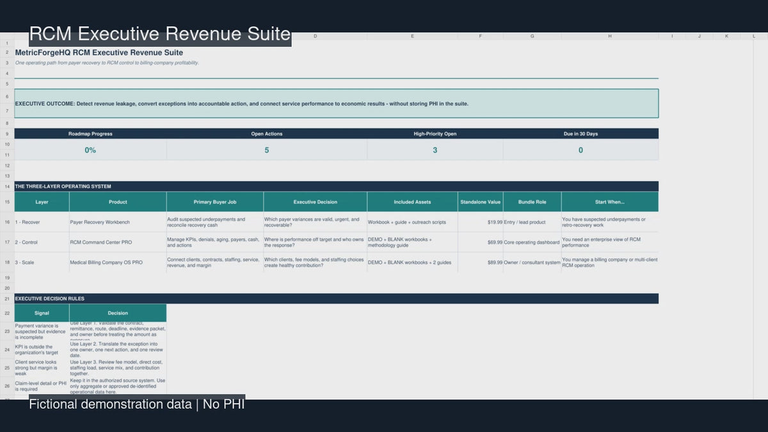Select 'KPI is outside the organization's target'
The width and height of the screenshot is (768, 432).
42,349
